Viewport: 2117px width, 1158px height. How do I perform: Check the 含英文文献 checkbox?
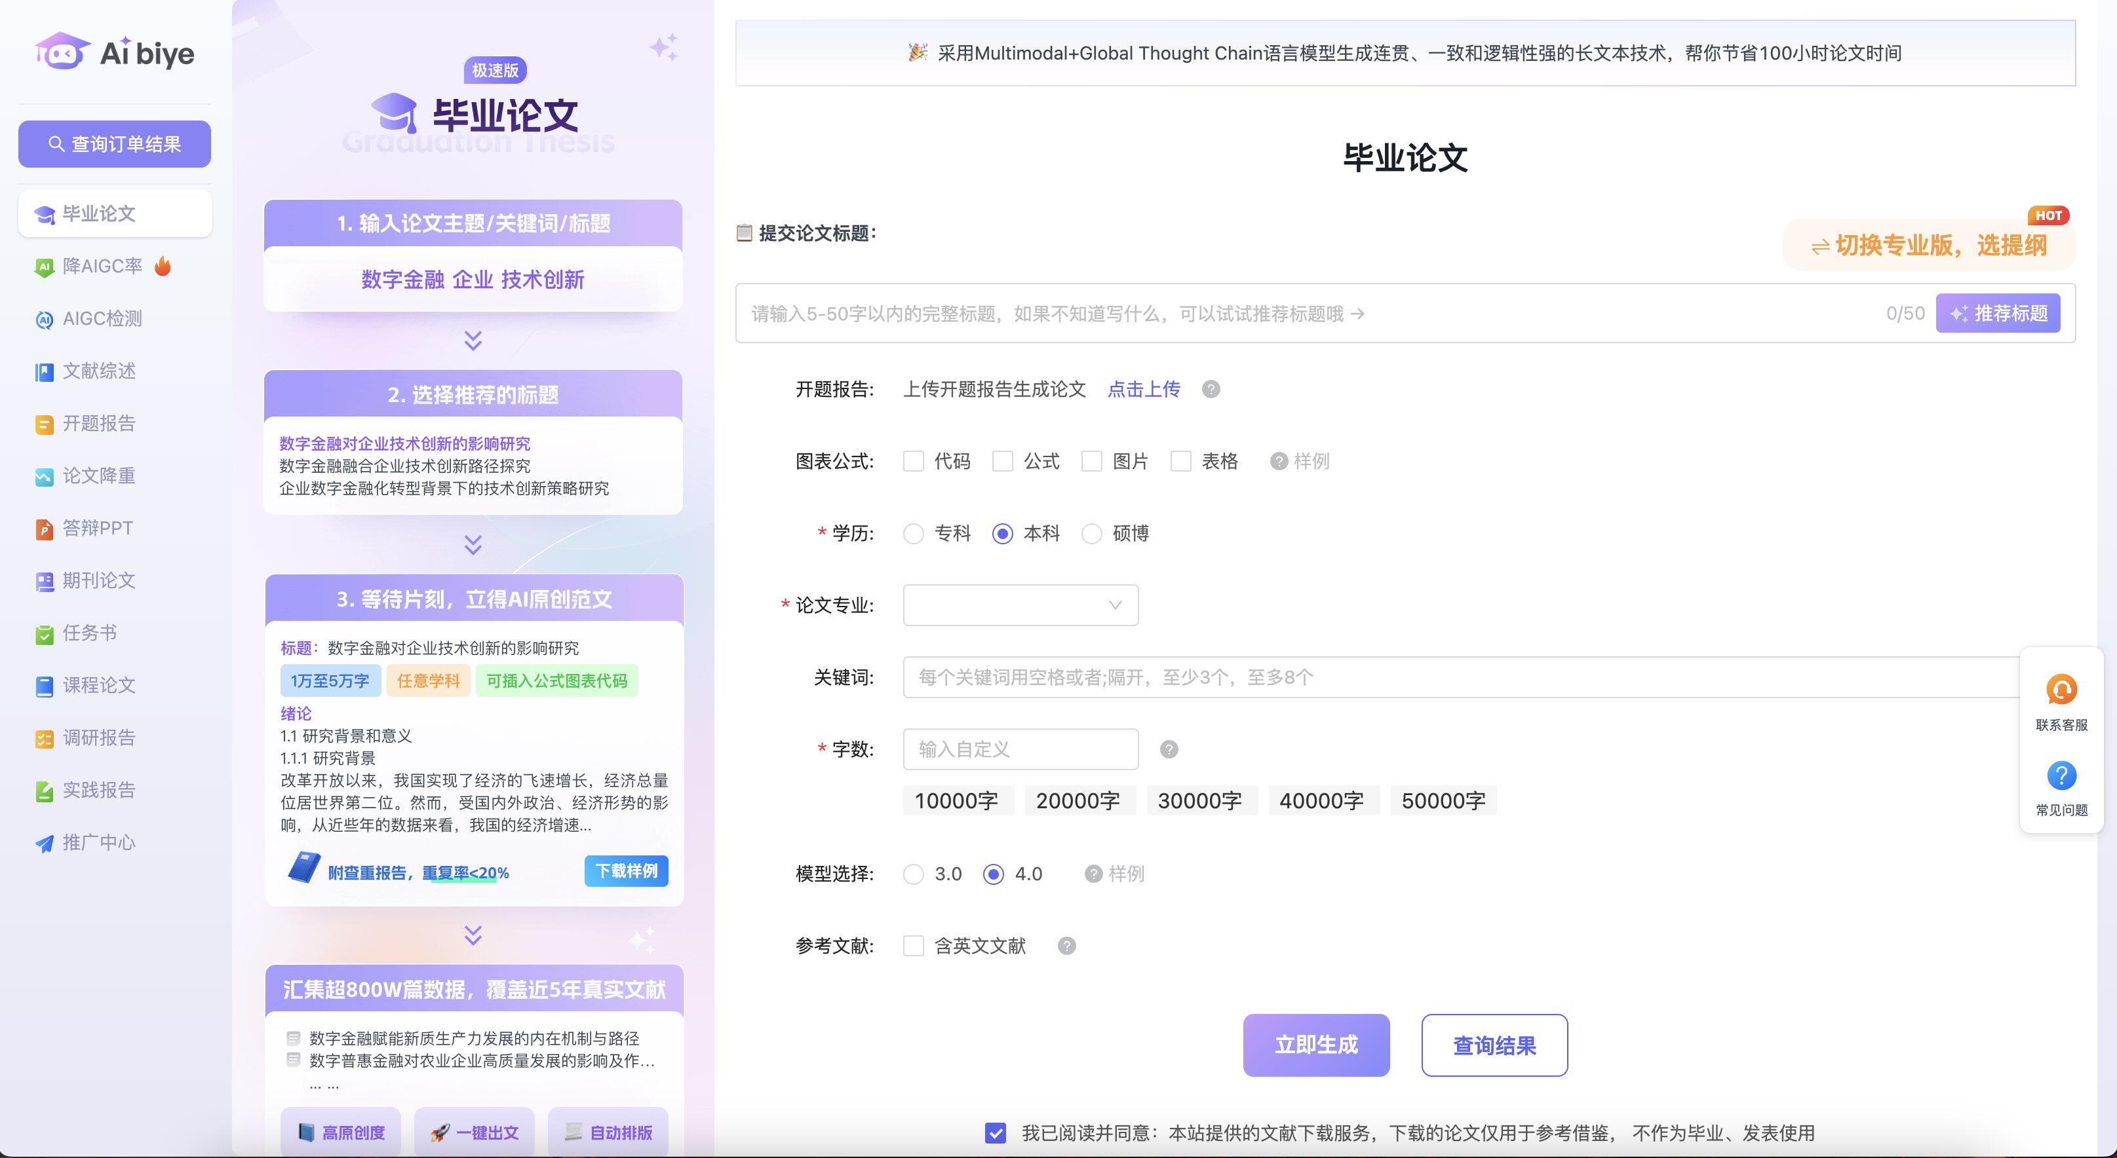(x=913, y=946)
